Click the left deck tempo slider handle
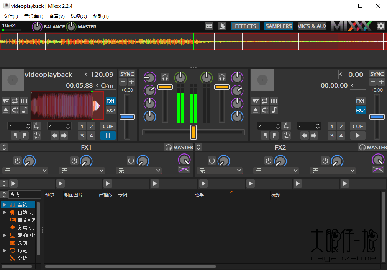The width and height of the screenshot is (387, 270). (x=127, y=117)
